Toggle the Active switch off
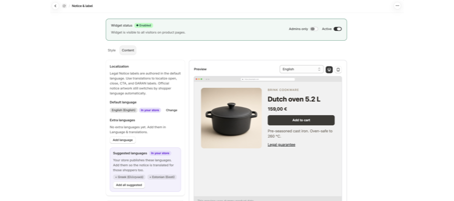The height and width of the screenshot is (201, 454). (337, 29)
